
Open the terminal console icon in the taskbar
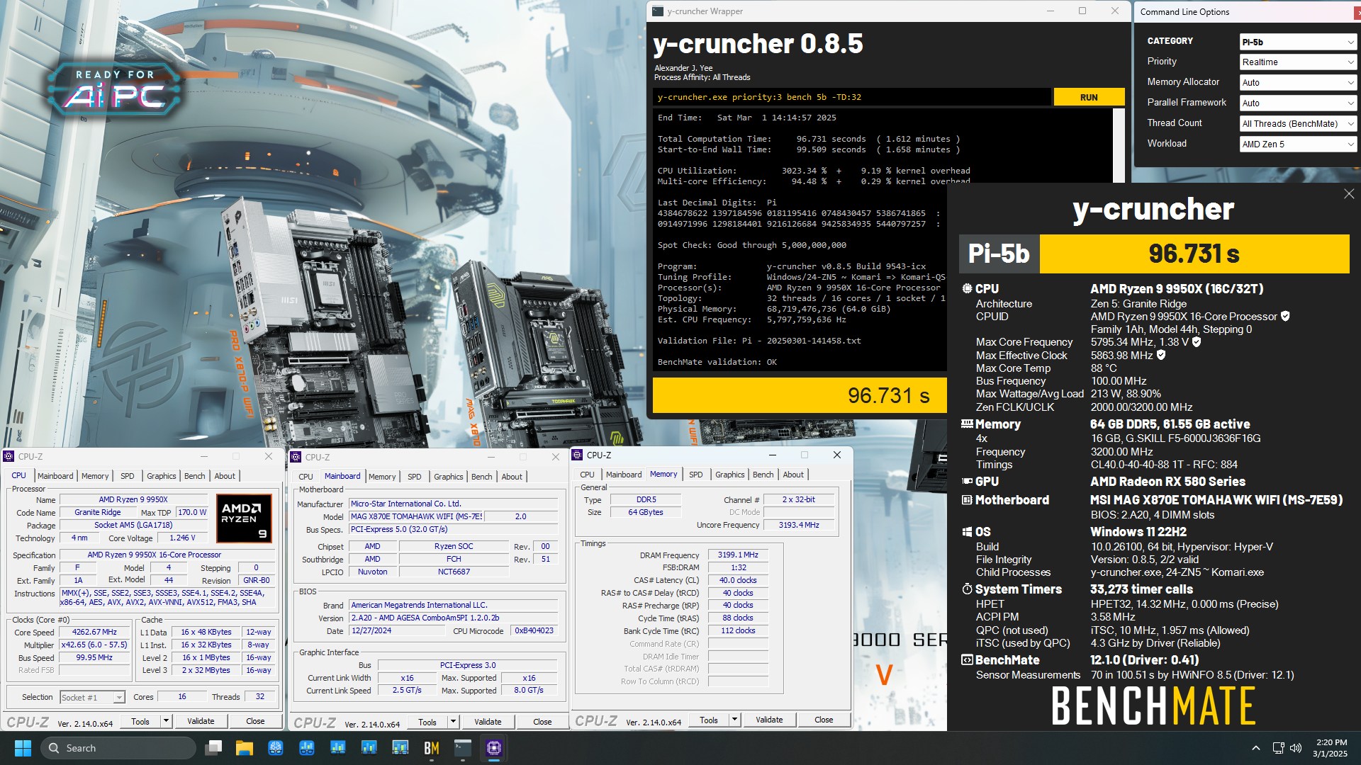point(463,748)
